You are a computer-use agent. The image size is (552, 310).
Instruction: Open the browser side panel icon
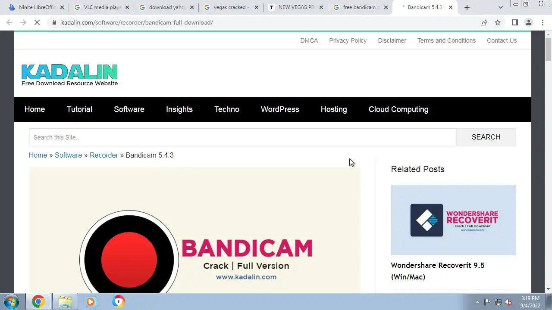[x=514, y=22]
